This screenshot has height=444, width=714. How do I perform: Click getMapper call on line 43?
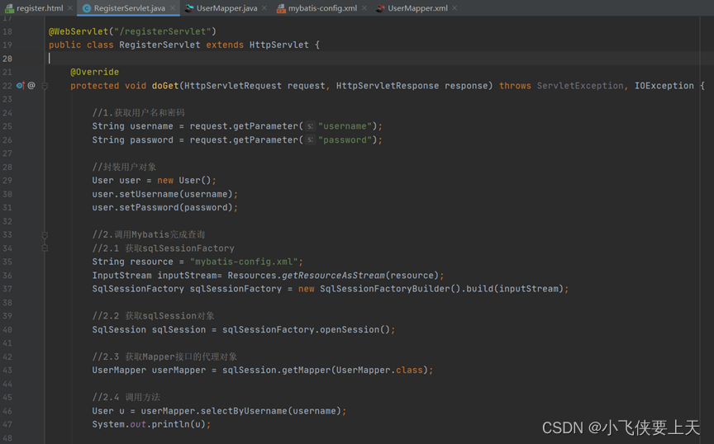pos(306,370)
